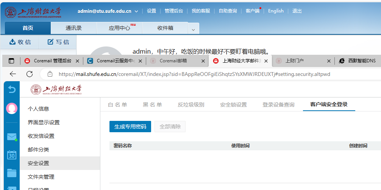Open the folder icon in blue sidebar

pos(12,173)
